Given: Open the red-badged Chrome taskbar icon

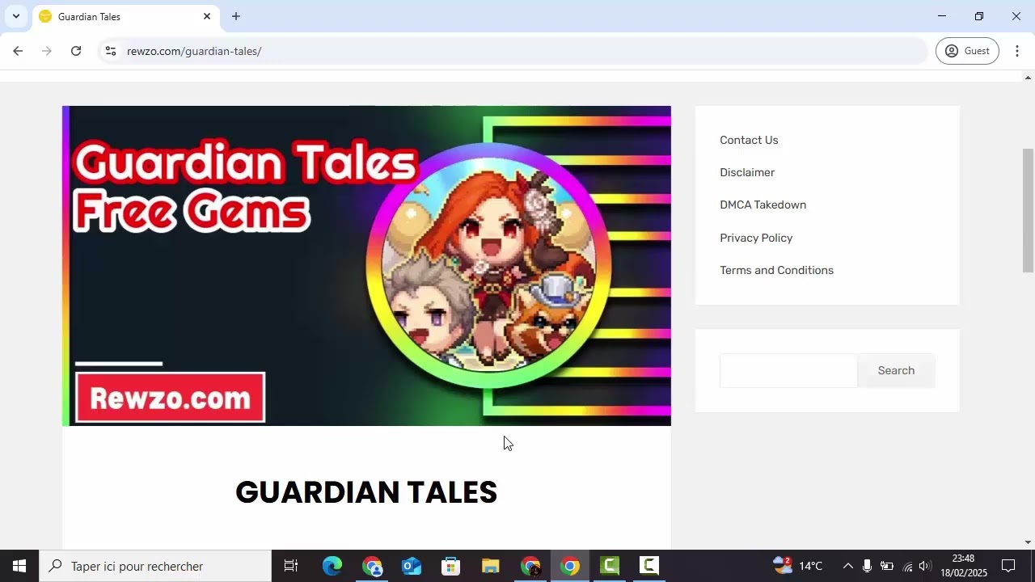Looking at the screenshot, I should pos(530,566).
